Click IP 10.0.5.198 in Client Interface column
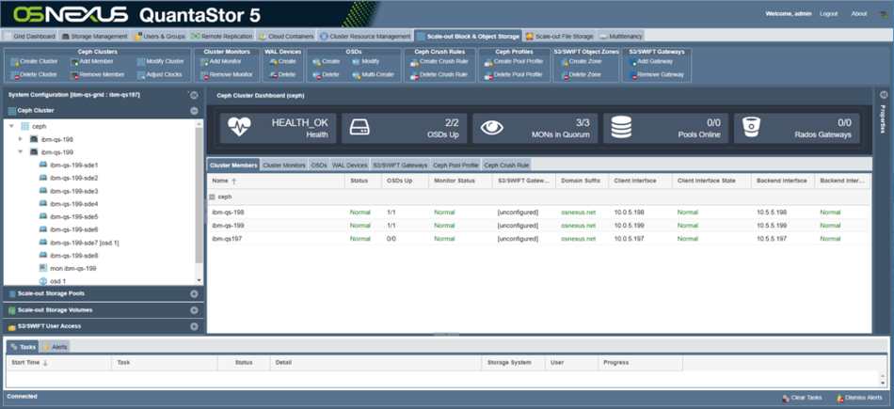The height and width of the screenshot is (409, 894). [x=629, y=212]
